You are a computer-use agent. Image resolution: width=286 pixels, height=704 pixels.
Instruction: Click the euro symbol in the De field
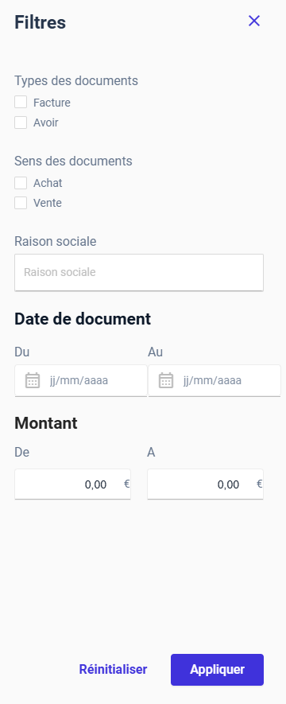click(x=127, y=484)
